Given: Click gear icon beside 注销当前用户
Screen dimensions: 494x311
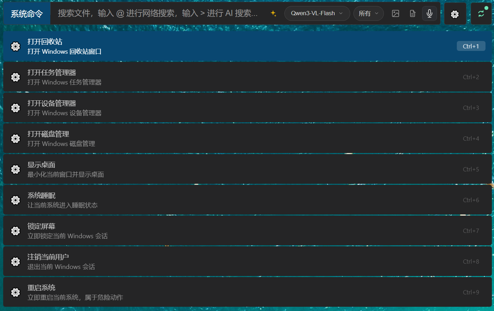Looking at the screenshot, I should pos(16,262).
